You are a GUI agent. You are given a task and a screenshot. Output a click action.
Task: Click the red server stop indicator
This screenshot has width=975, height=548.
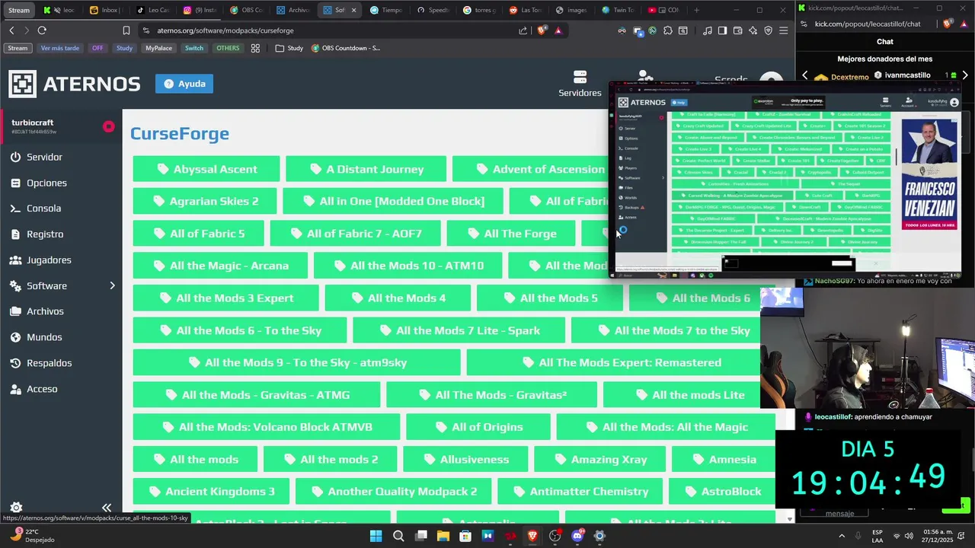109,126
